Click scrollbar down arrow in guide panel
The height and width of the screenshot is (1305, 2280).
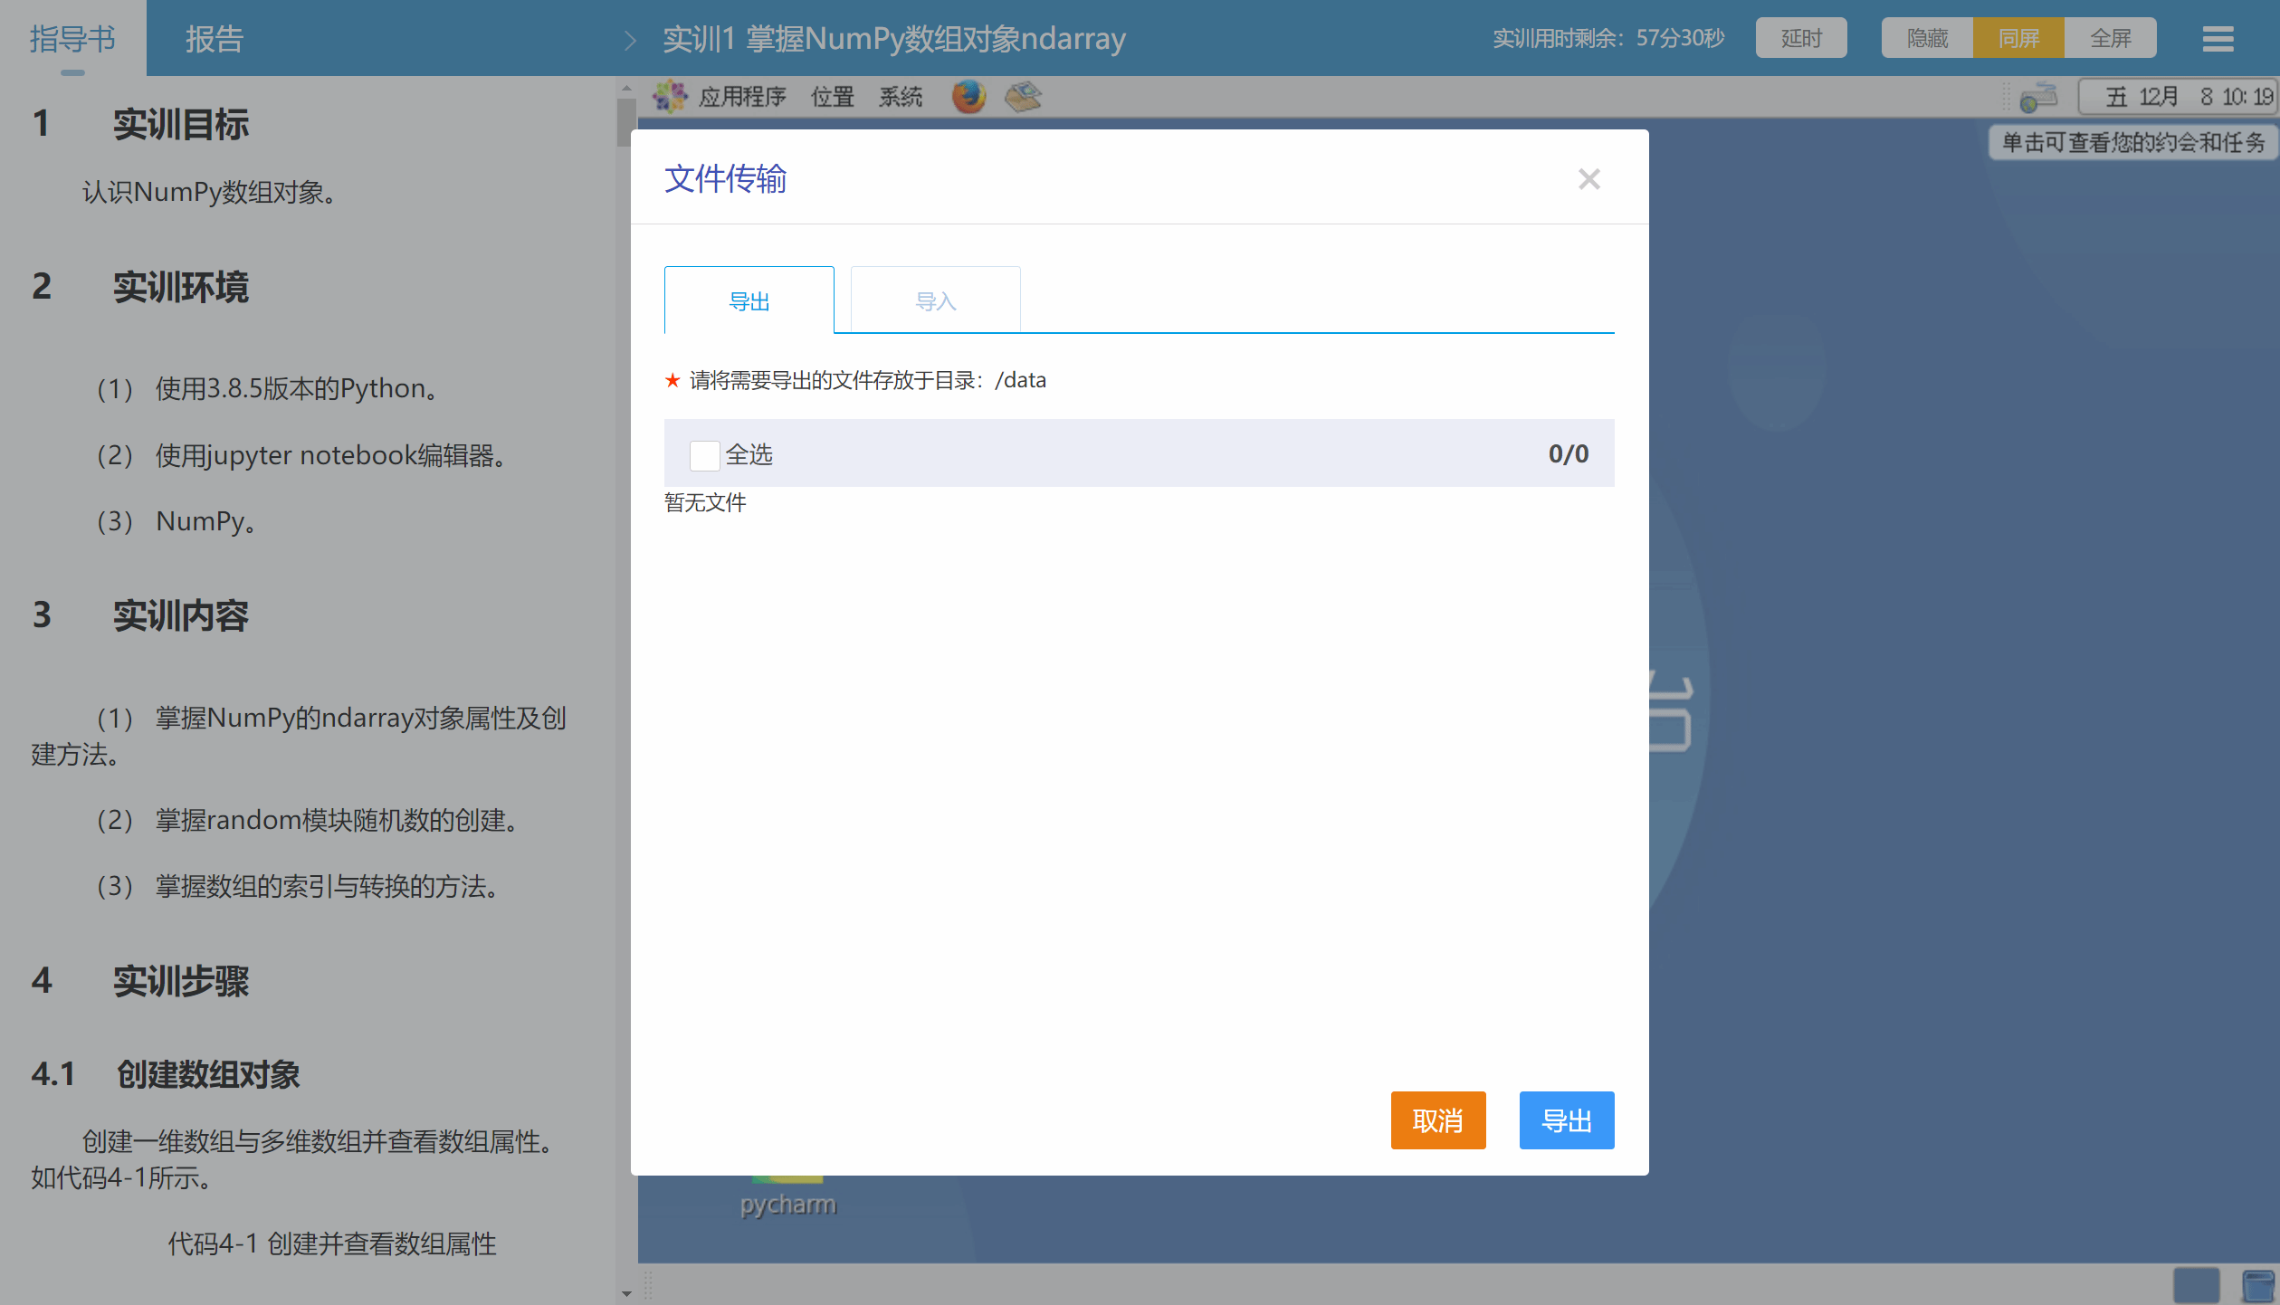click(x=626, y=1294)
